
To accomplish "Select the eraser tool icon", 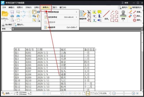I will pos(130,16).
